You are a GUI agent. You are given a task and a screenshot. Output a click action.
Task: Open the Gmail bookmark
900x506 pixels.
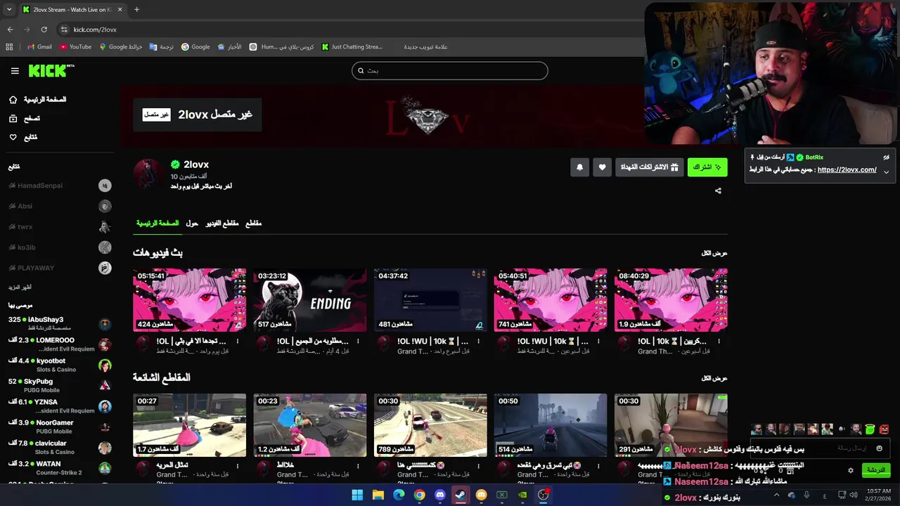point(39,47)
